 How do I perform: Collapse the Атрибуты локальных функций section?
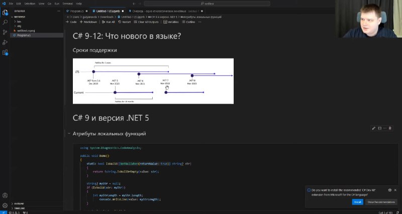click(x=69, y=133)
